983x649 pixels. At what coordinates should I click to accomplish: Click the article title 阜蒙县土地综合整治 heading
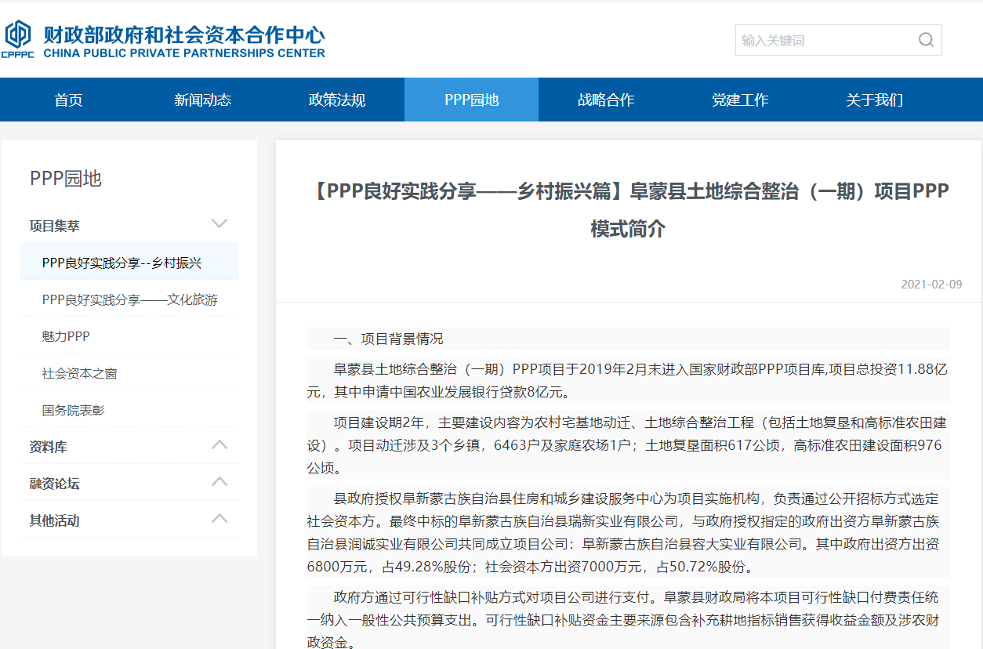[628, 210]
